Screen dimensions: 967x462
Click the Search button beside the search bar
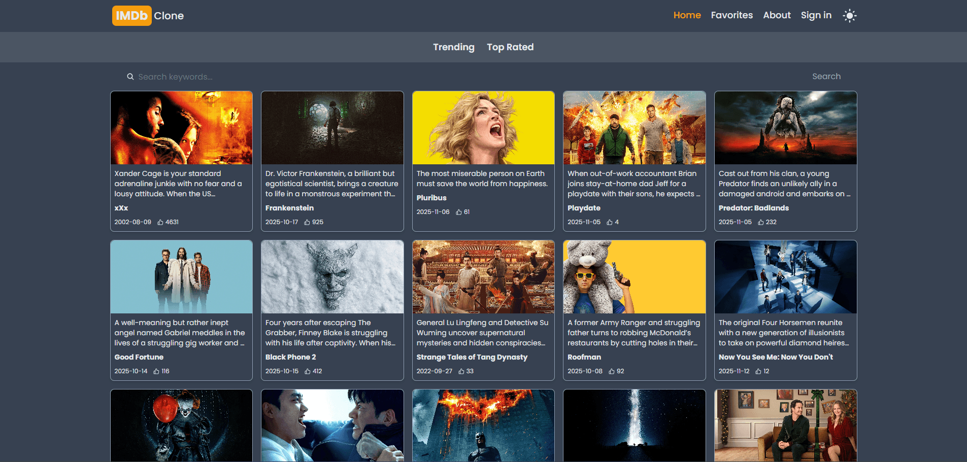click(826, 76)
